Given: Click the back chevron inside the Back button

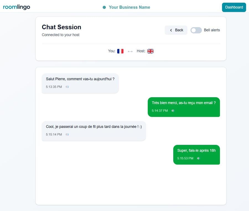Looking at the screenshot, I should tap(171, 30).
